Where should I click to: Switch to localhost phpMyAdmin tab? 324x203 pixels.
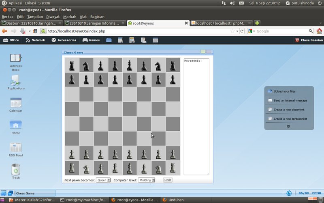point(221,23)
